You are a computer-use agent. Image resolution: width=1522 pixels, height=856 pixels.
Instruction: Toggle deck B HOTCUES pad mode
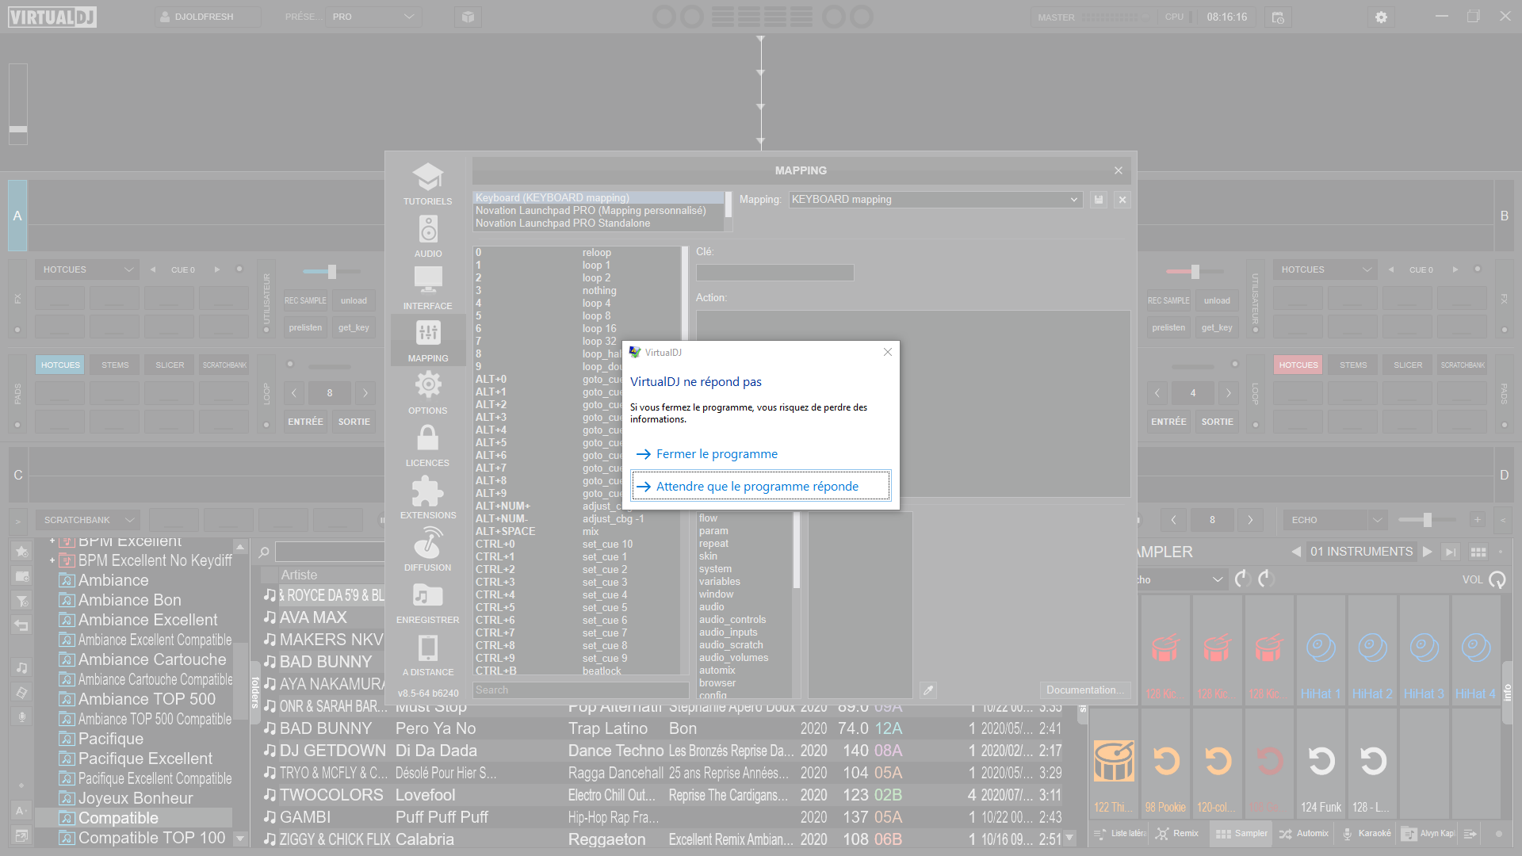coord(1298,365)
